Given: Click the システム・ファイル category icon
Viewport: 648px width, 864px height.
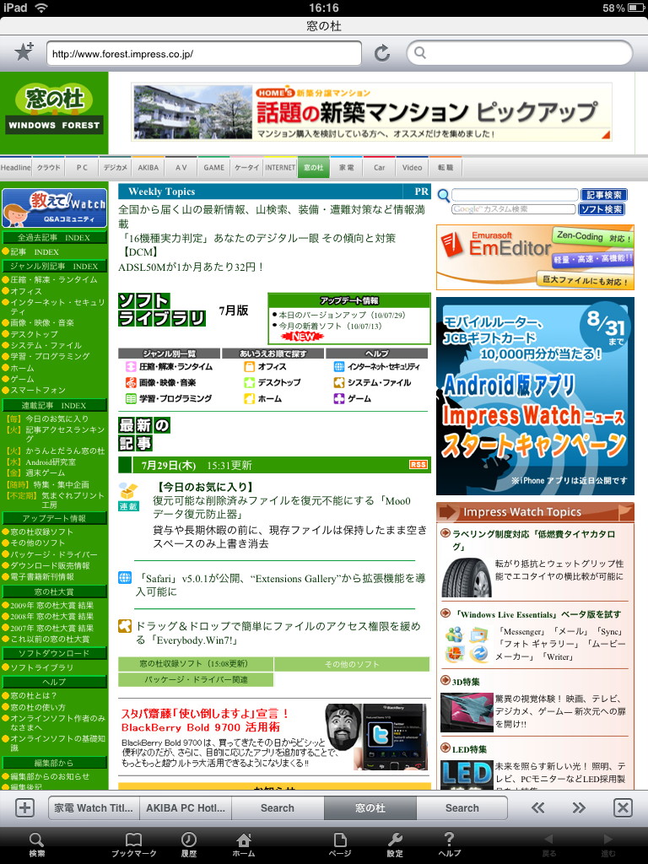Looking at the screenshot, I should pos(339,382).
